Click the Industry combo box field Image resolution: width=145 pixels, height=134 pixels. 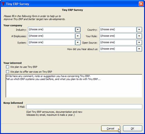pyautogui.click(x=51, y=29)
